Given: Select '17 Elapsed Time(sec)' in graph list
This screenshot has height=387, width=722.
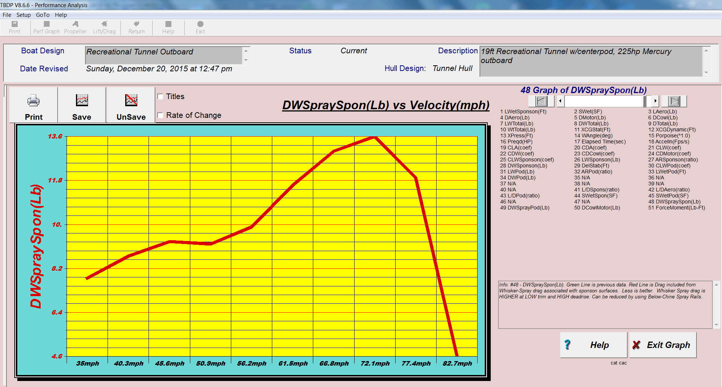Looking at the screenshot, I should pos(600,142).
